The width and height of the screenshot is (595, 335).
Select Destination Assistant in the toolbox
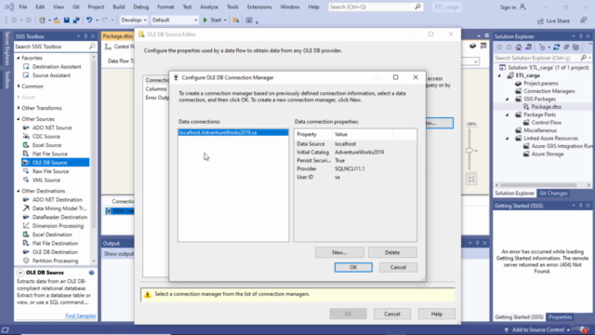tap(57, 66)
